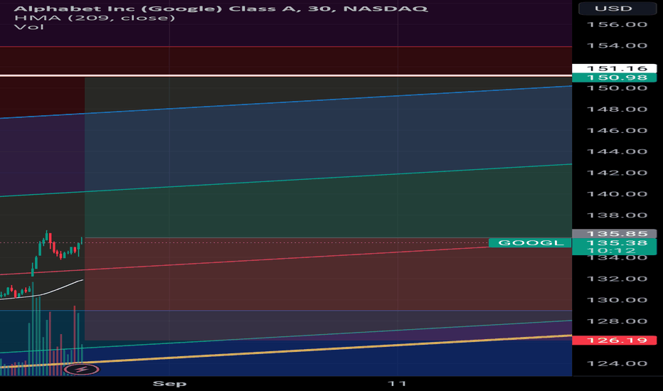Click the 124.00 price axis label
The width and height of the screenshot is (663, 391).
[617, 363]
